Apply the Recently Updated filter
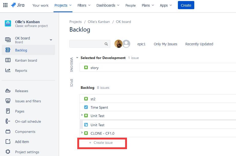 199,44
